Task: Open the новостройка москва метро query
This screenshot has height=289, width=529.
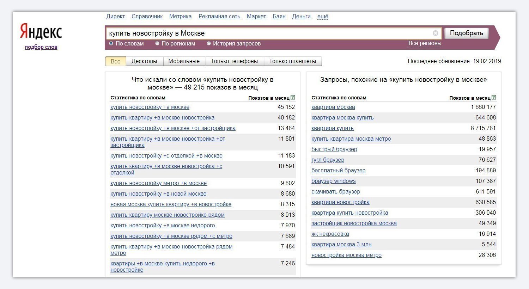Action: [x=347, y=255]
